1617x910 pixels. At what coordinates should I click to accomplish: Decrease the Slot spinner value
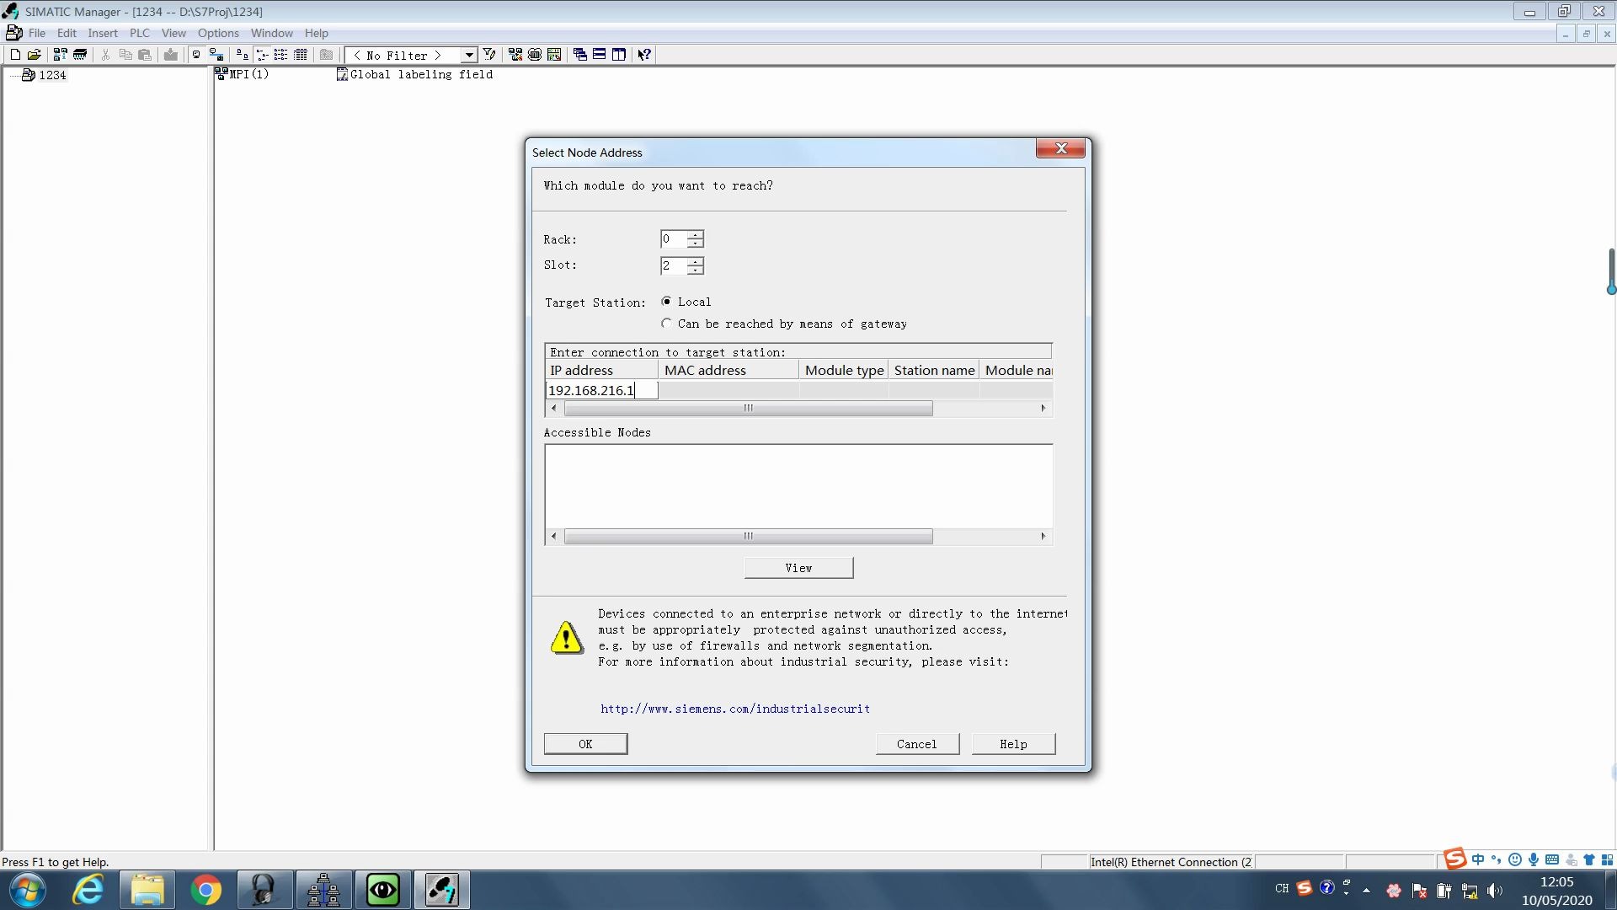click(695, 270)
